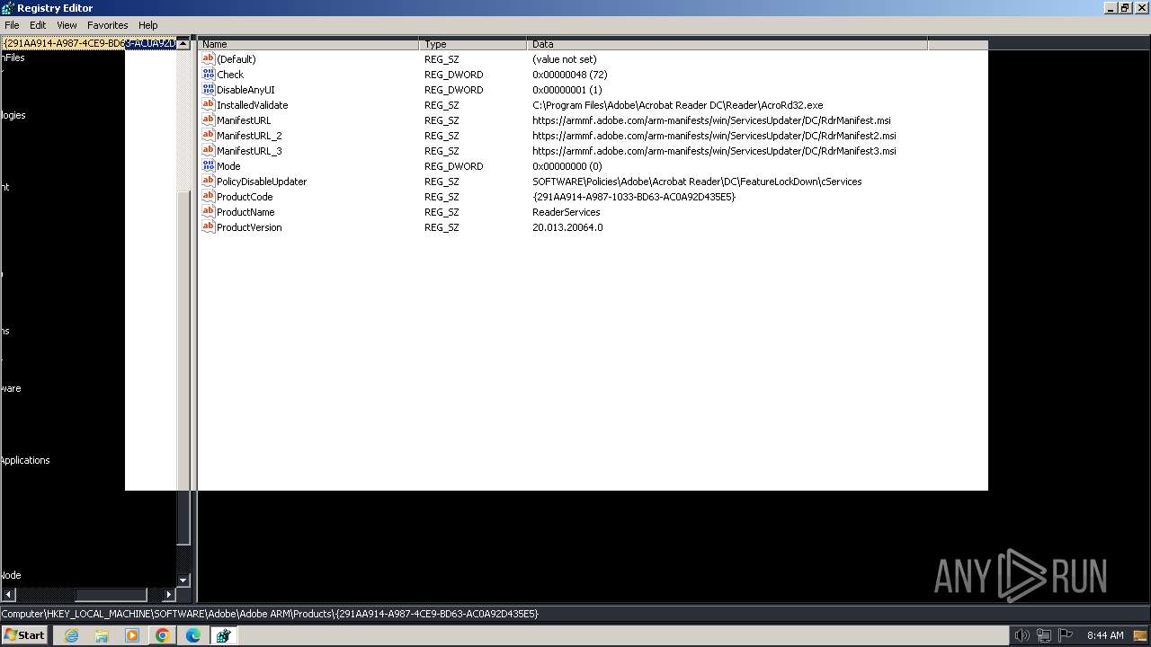Open the Favorites menu

tap(107, 25)
